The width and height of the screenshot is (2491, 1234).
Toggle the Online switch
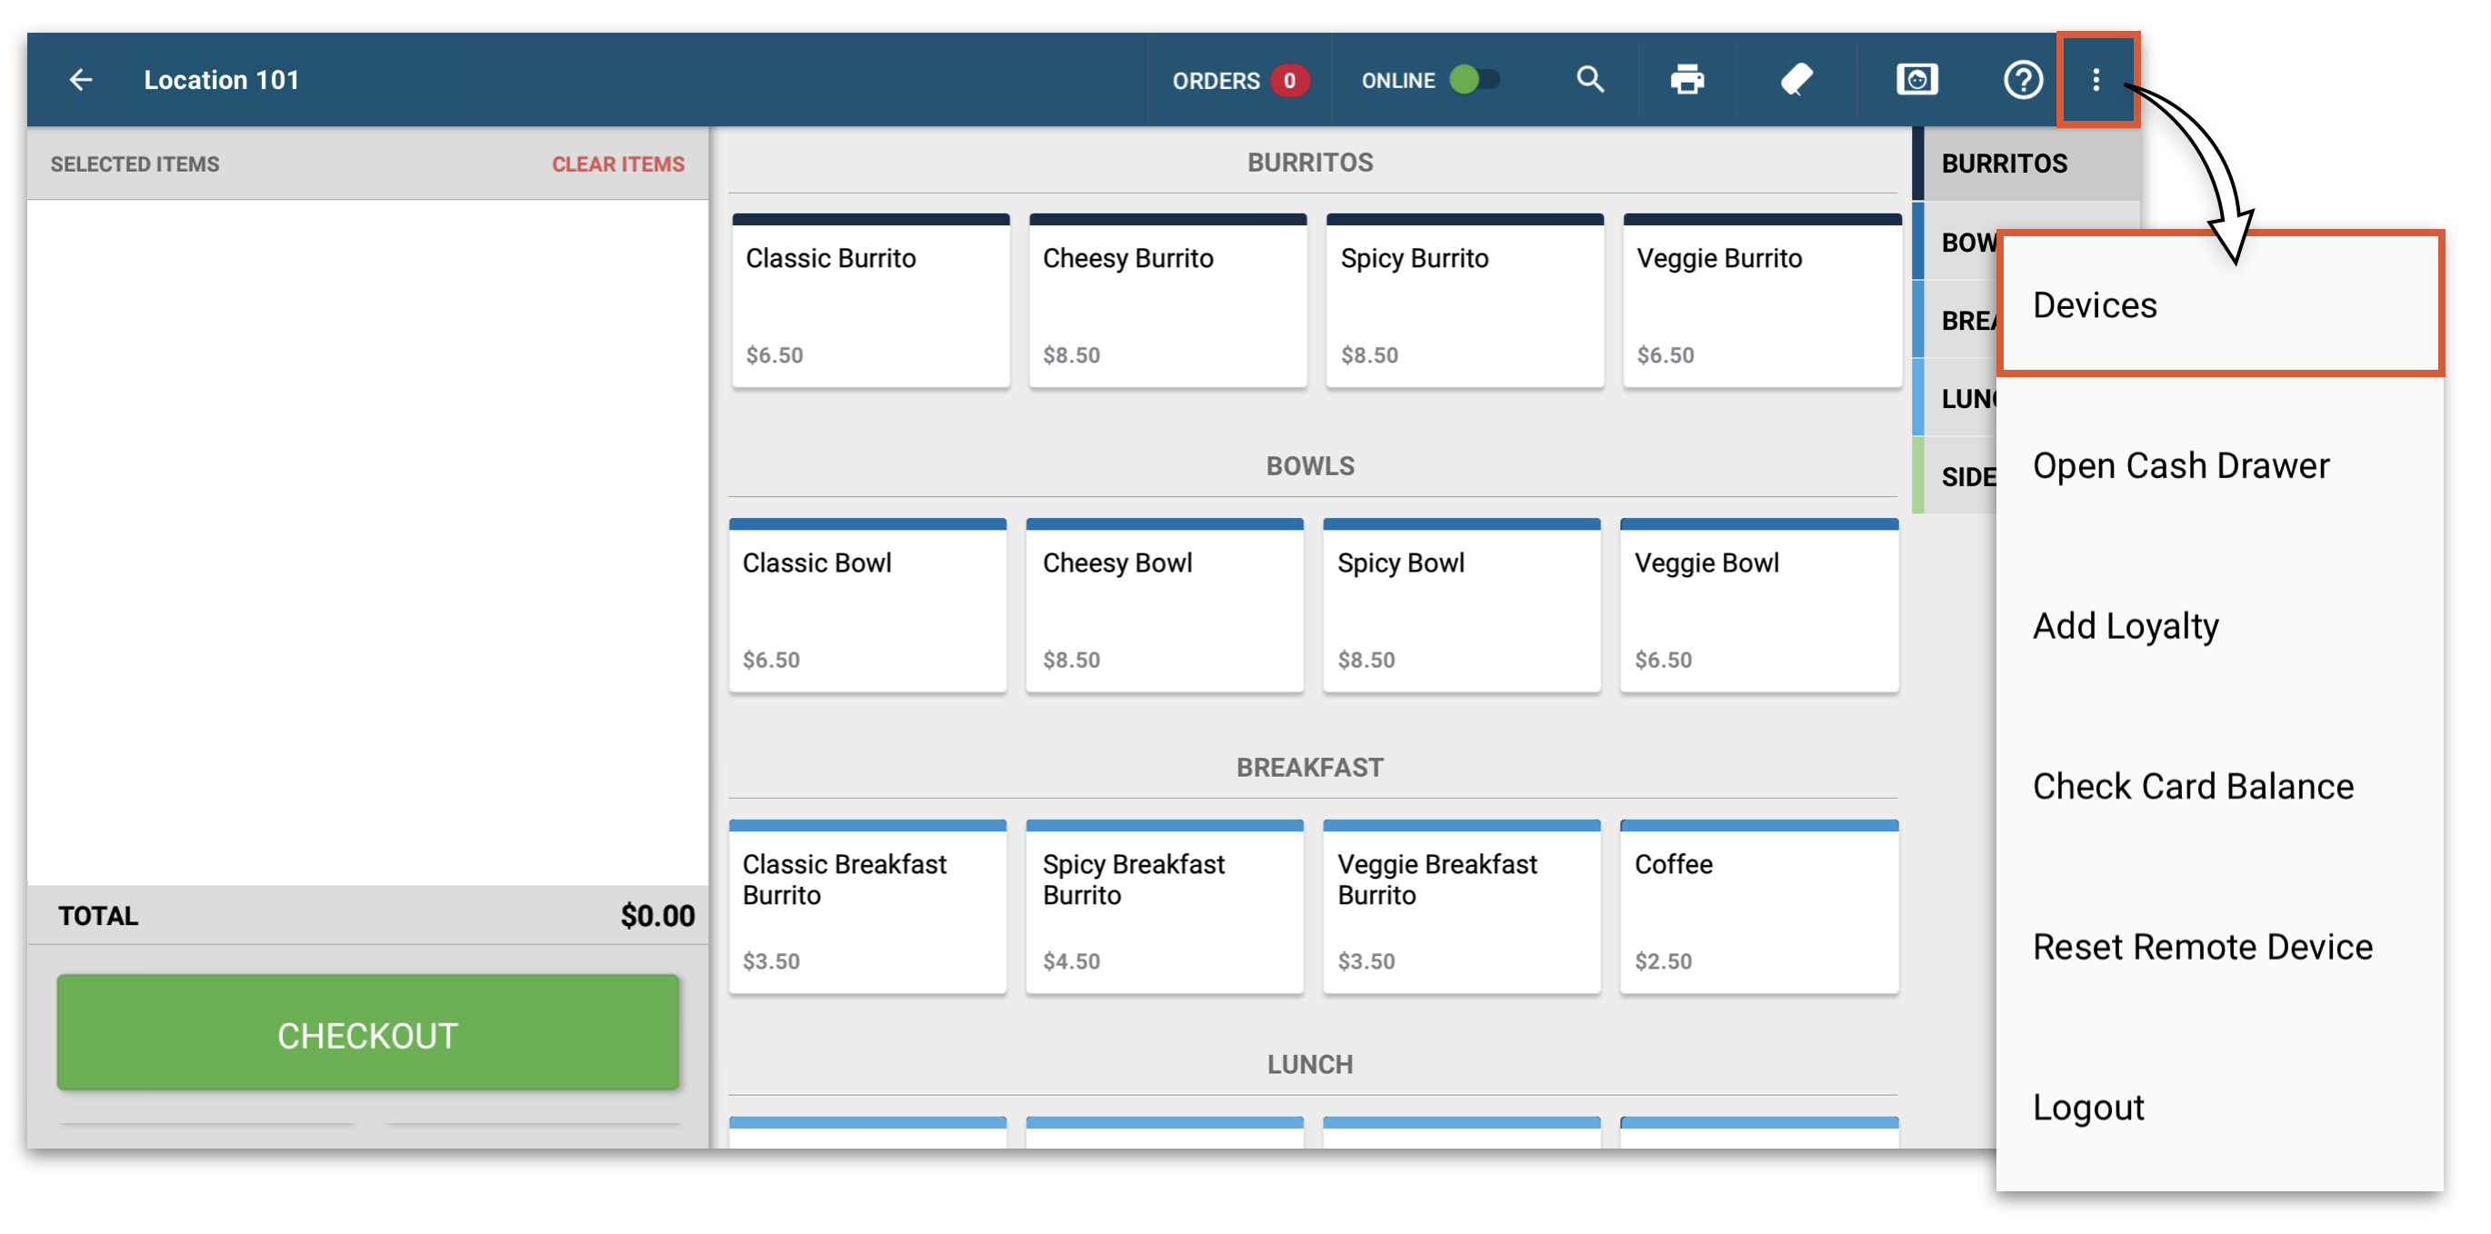tap(1474, 79)
